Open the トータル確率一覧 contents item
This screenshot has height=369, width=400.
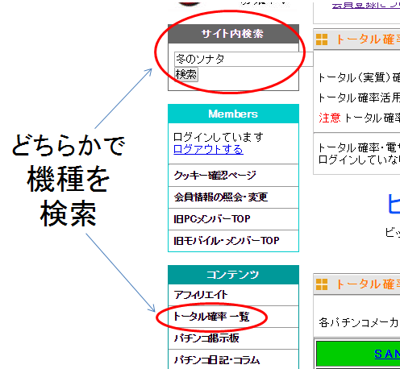pos(233,317)
